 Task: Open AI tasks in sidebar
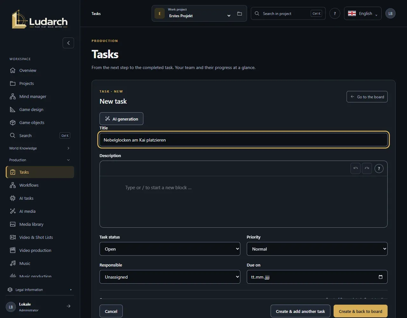(40, 198)
